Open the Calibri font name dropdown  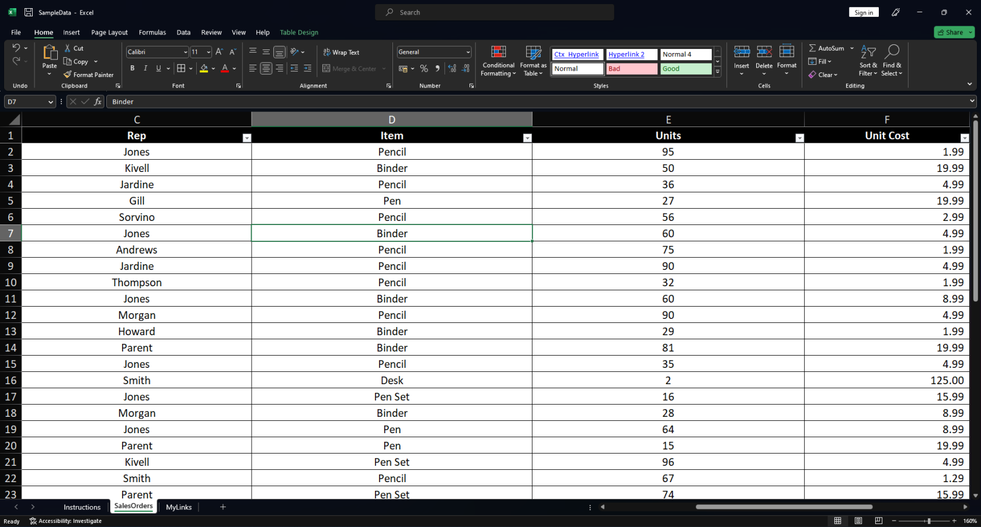pyautogui.click(x=186, y=52)
